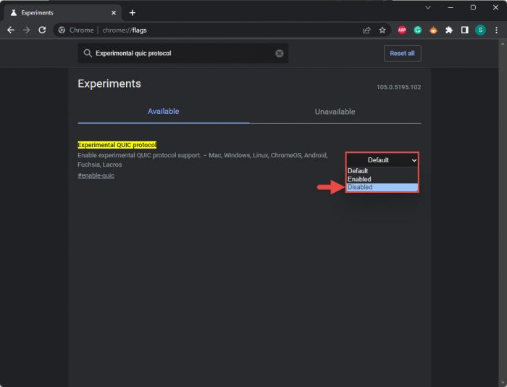Toggle the browser side panel
507x387 pixels.
click(465, 30)
